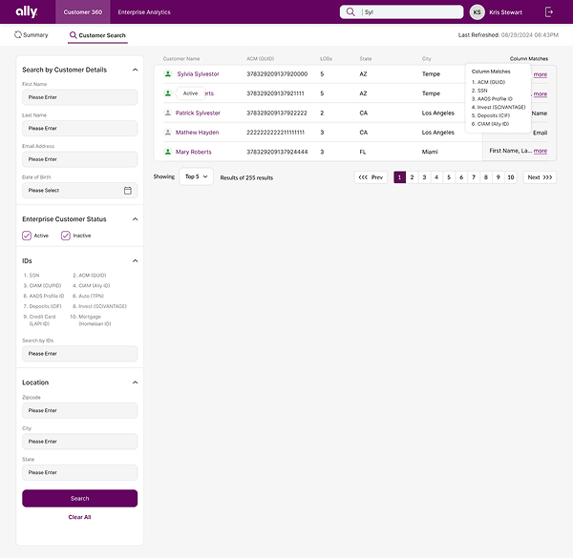This screenshot has height=558, width=573.
Task: Select results page 5
Action: pyautogui.click(x=449, y=177)
